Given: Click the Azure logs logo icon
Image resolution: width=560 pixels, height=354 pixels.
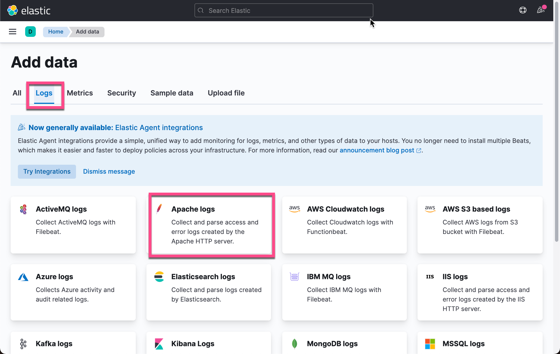Looking at the screenshot, I should (x=23, y=277).
